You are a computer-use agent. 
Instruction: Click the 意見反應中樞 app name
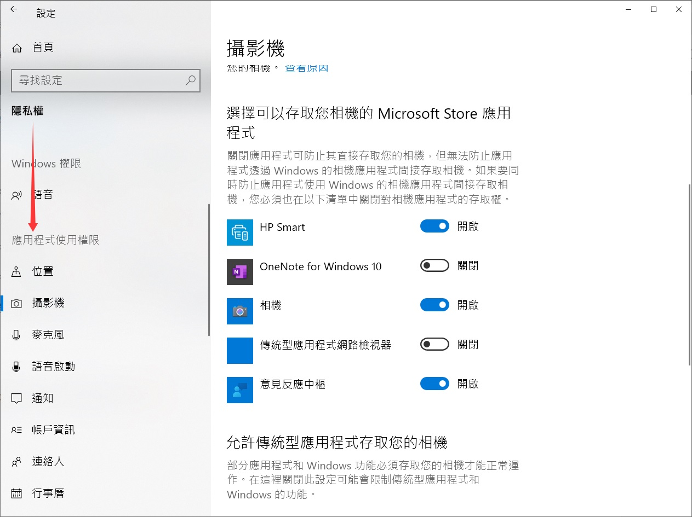[x=293, y=384]
